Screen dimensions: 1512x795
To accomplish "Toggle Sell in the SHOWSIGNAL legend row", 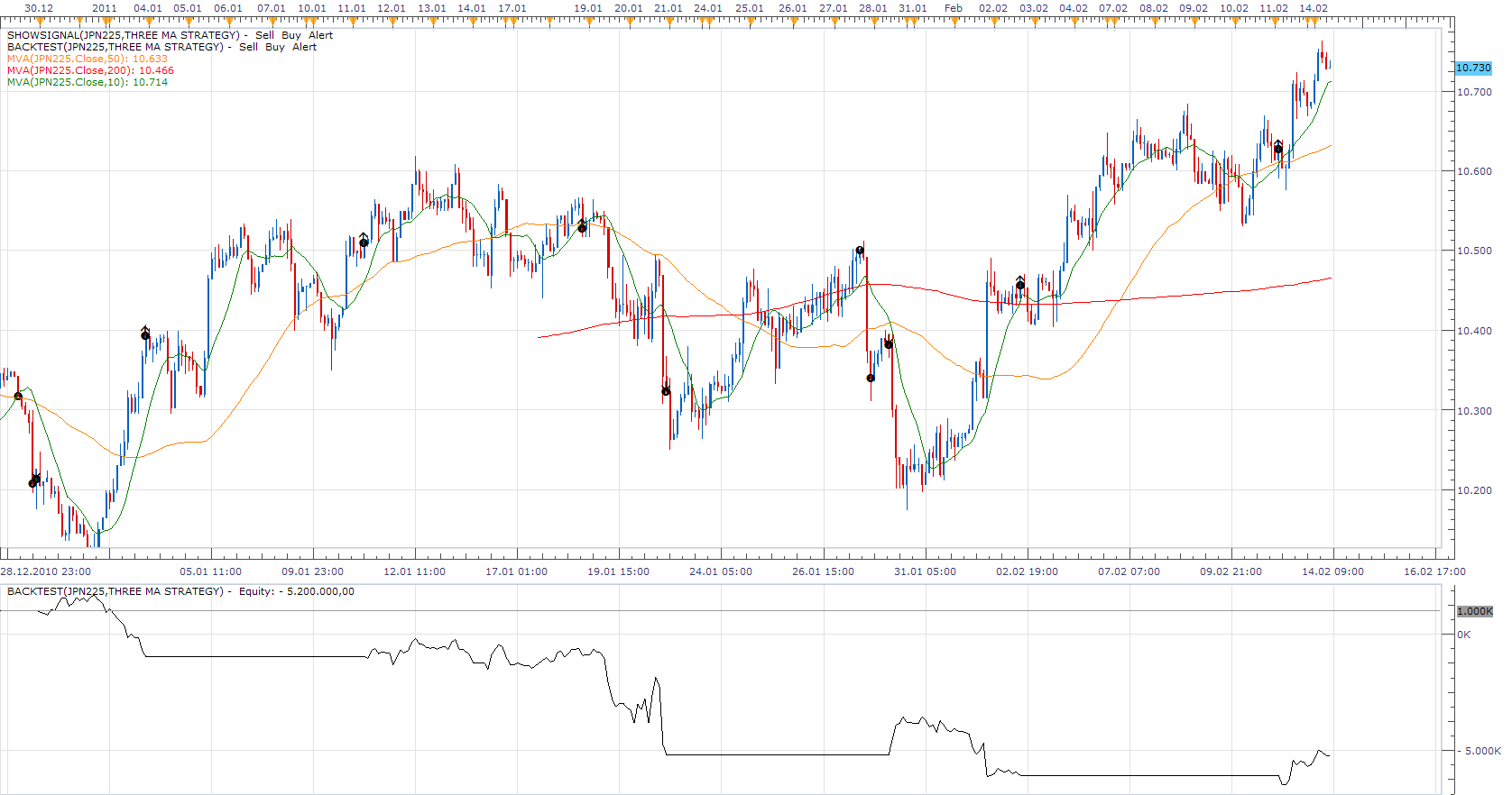I will (264, 35).
